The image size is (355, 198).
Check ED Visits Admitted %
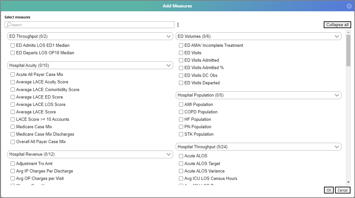[x=181, y=68]
